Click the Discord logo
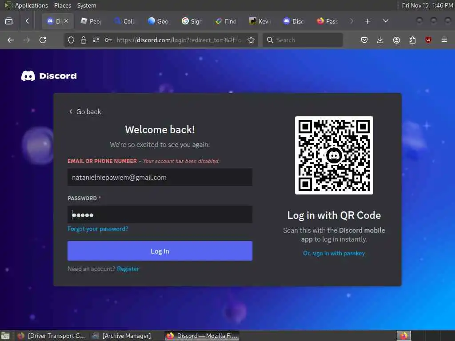This screenshot has height=341, width=455. tap(49, 76)
